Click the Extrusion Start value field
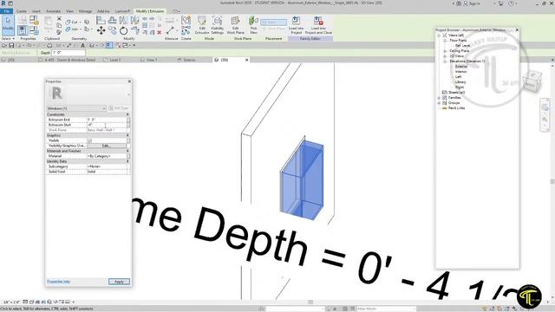Viewport: 555px width, 312px height. pyautogui.click(x=106, y=125)
